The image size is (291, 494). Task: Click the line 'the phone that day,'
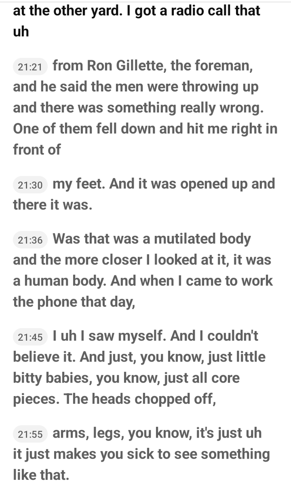pyautogui.click(x=74, y=301)
